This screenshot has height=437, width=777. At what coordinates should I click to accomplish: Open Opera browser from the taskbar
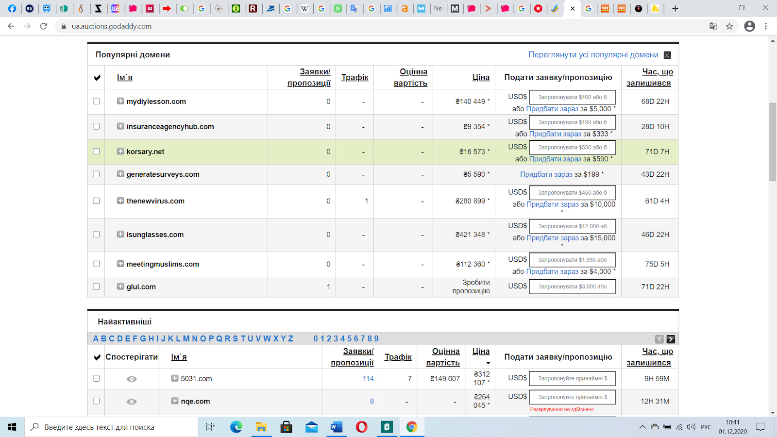(x=361, y=427)
